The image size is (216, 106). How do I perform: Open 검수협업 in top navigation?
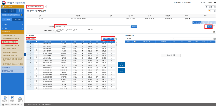pos(187,3)
